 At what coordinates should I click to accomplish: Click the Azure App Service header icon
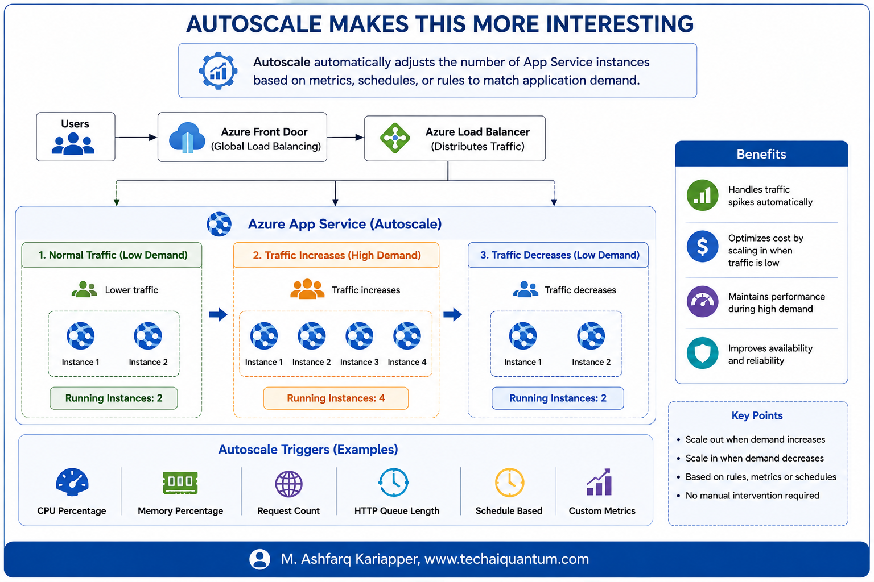point(219,224)
